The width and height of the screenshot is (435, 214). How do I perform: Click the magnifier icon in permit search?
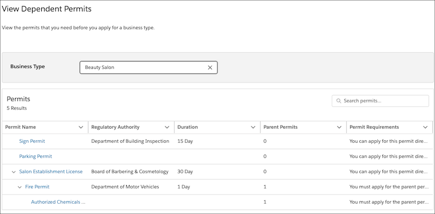coord(338,101)
